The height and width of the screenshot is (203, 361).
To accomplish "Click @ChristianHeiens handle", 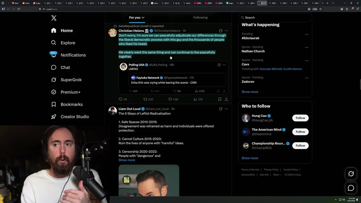I will (167, 31).
